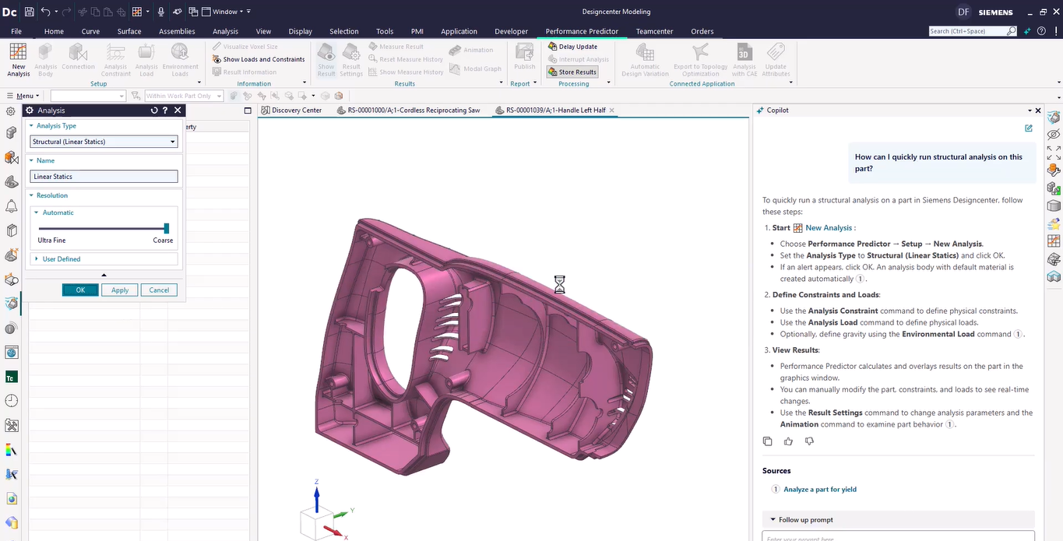Click the copy response icon in Copilot
1063x541 pixels.
click(768, 441)
